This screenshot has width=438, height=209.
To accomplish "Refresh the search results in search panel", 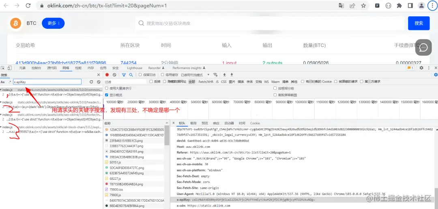I will [91, 82].
